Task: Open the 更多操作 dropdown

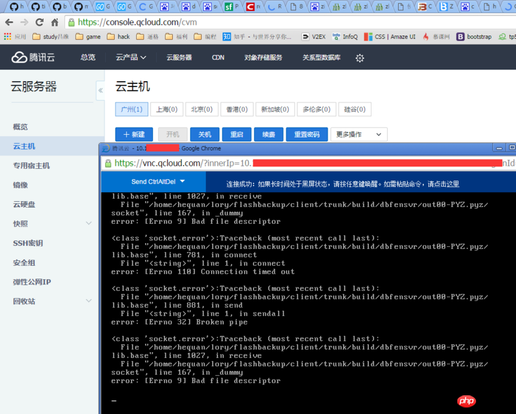Action: (359, 134)
